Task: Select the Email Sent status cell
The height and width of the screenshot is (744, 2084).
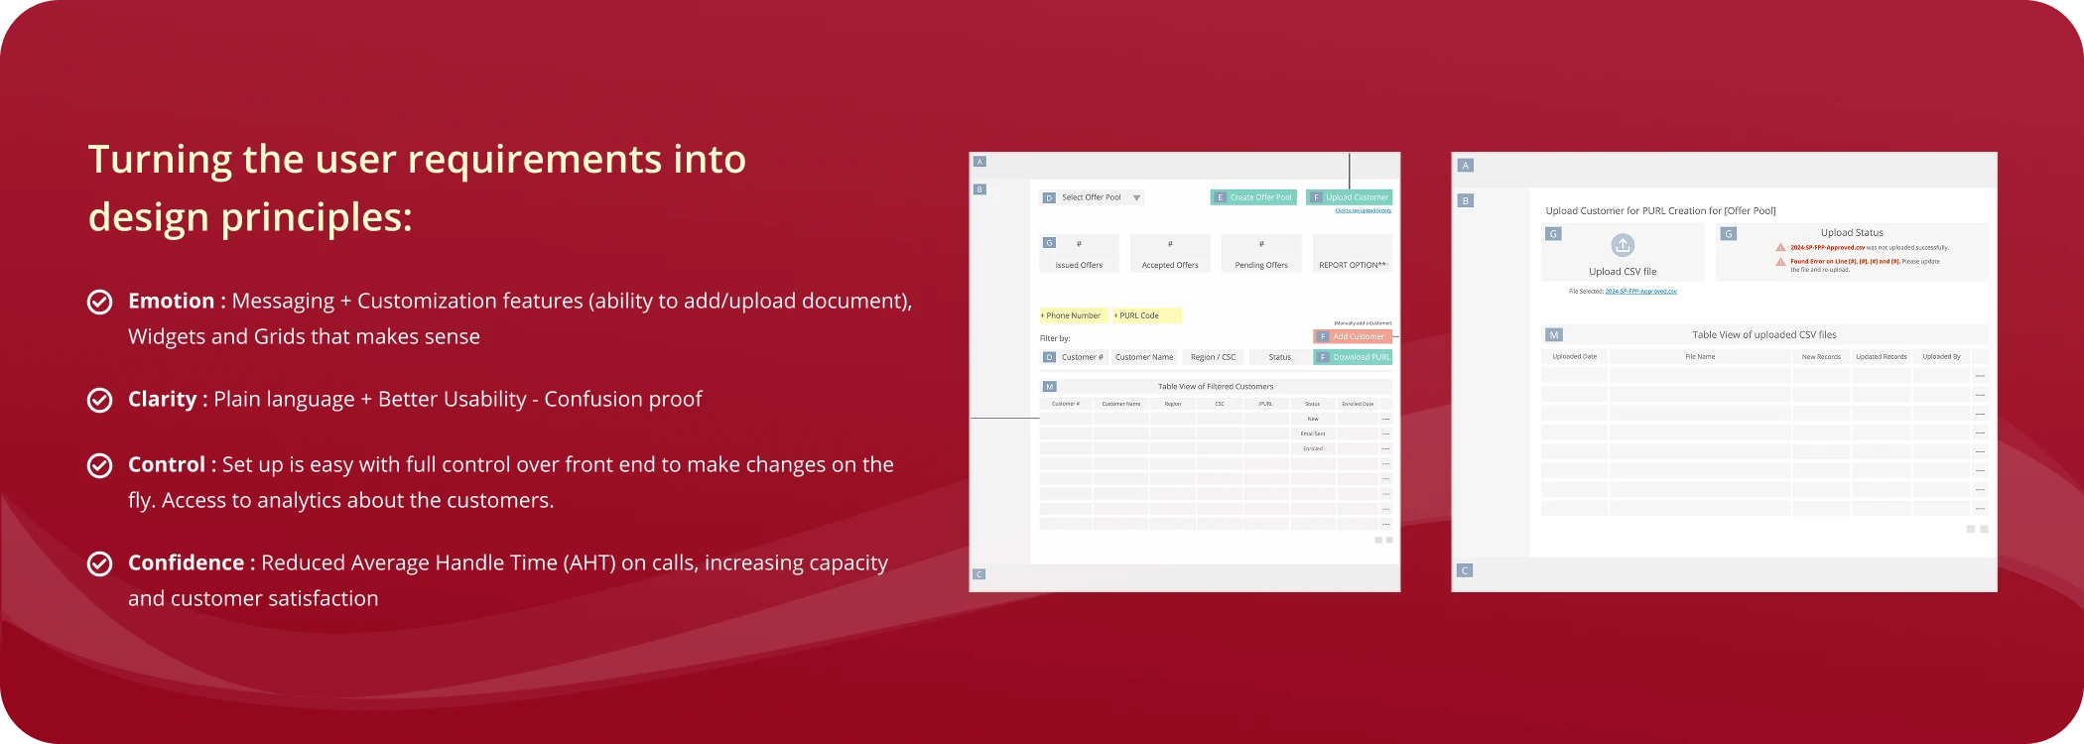Action: tap(1313, 434)
